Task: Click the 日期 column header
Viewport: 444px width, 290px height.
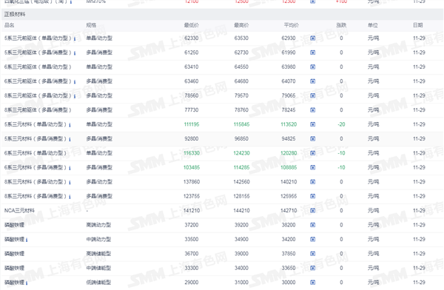Action: [418, 25]
